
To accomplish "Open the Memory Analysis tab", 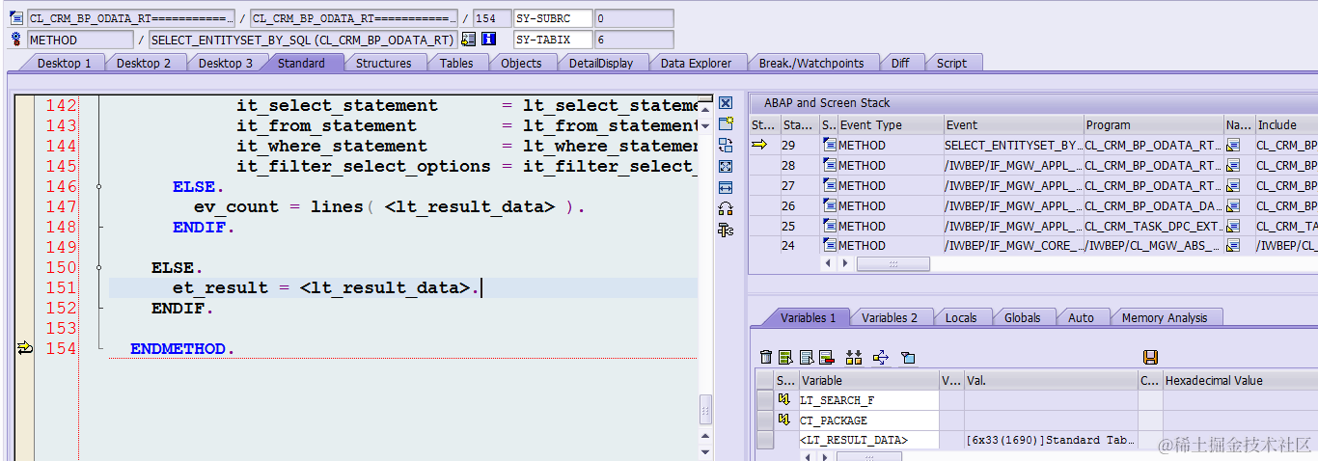I will [1164, 317].
